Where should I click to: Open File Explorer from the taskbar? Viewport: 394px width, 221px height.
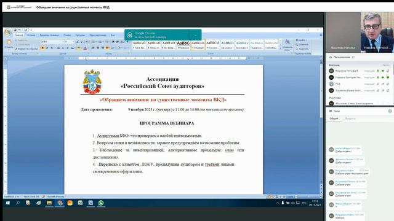49,203
